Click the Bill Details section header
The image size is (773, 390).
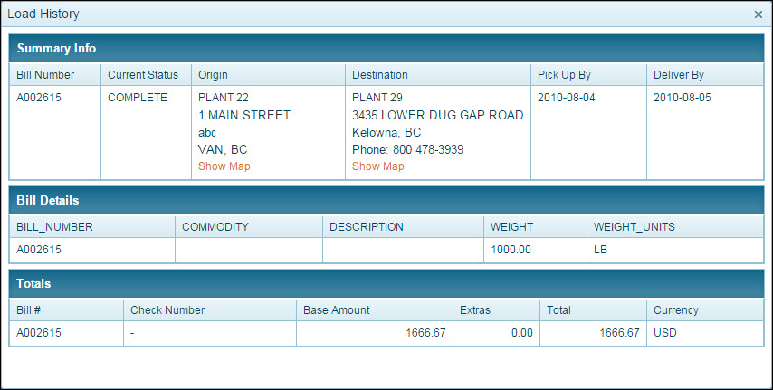click(48, 200)
